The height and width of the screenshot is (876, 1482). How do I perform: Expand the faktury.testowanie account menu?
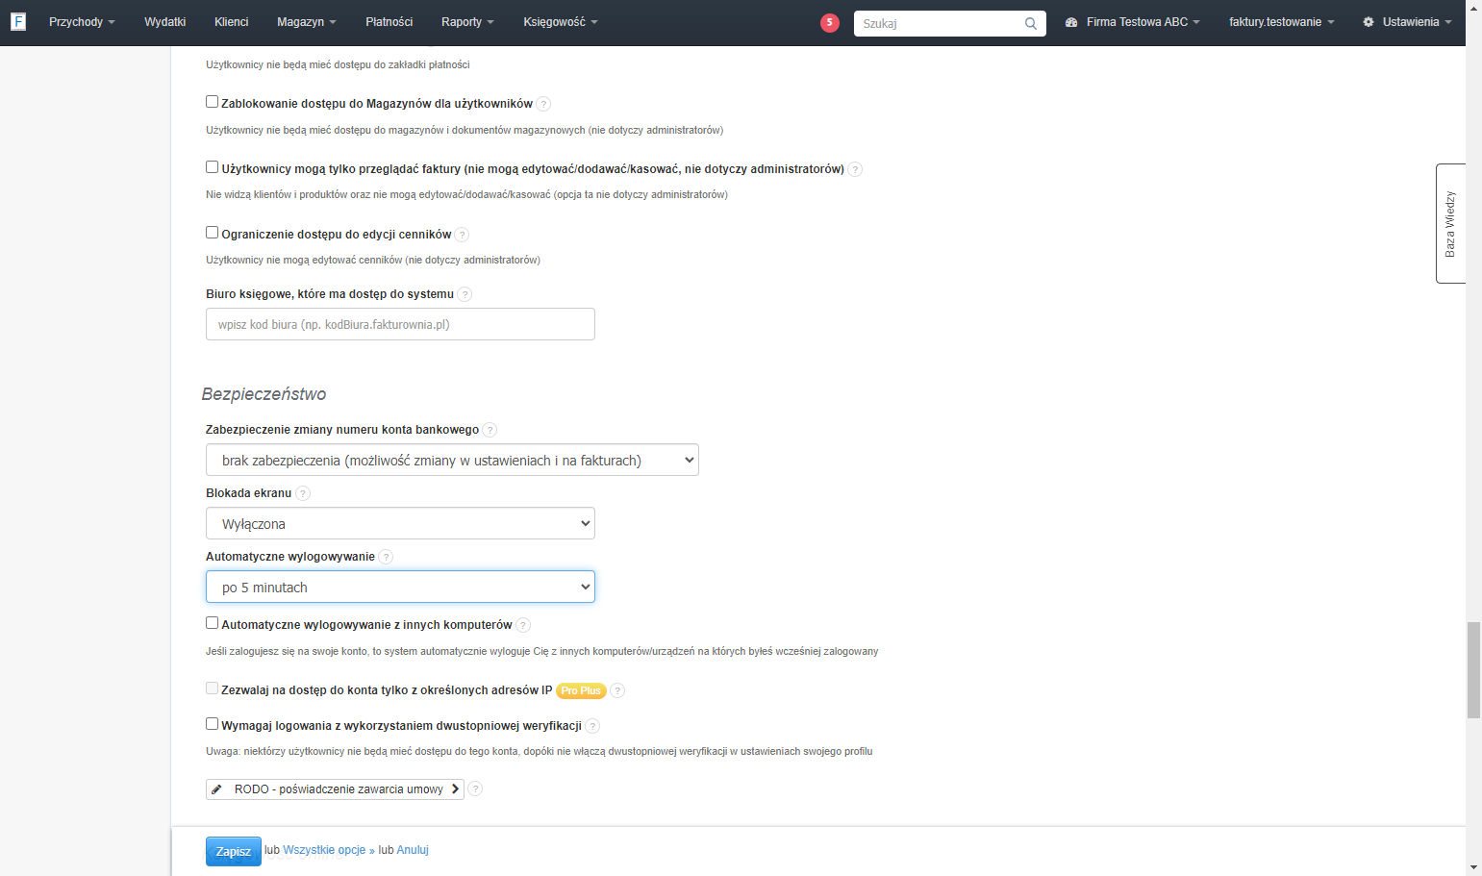click(1281, 22)
